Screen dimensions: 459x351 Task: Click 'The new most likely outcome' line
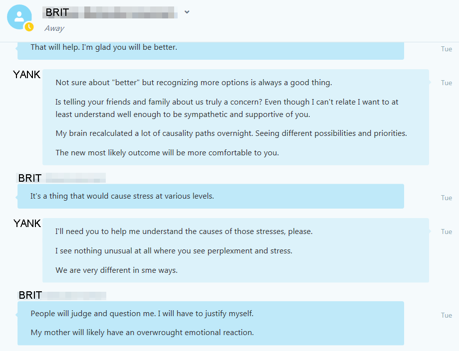pyautogui.click(x=167, y=153)
